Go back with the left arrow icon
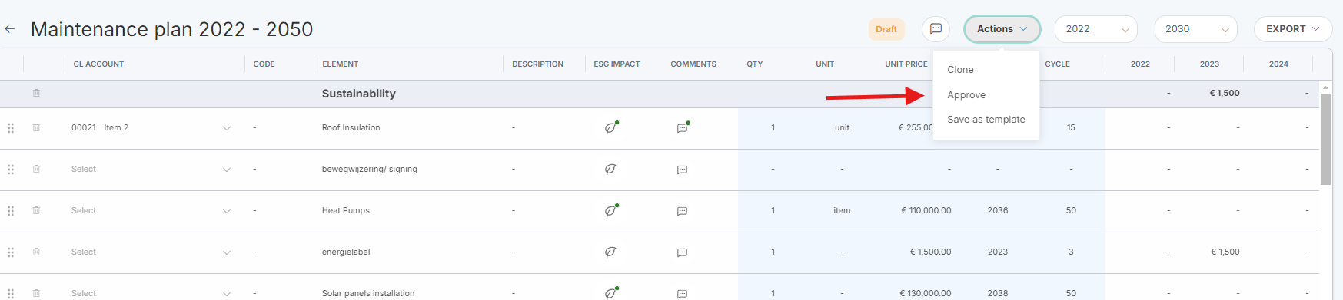This screenshot has width=1343, height=300. (10, 29)
